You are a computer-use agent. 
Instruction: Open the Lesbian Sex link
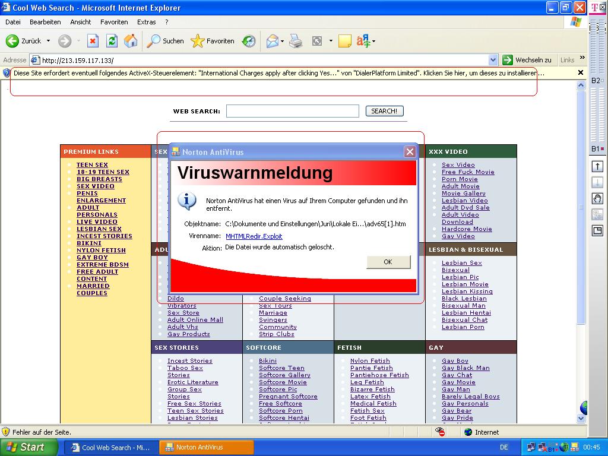coord(461,262)
